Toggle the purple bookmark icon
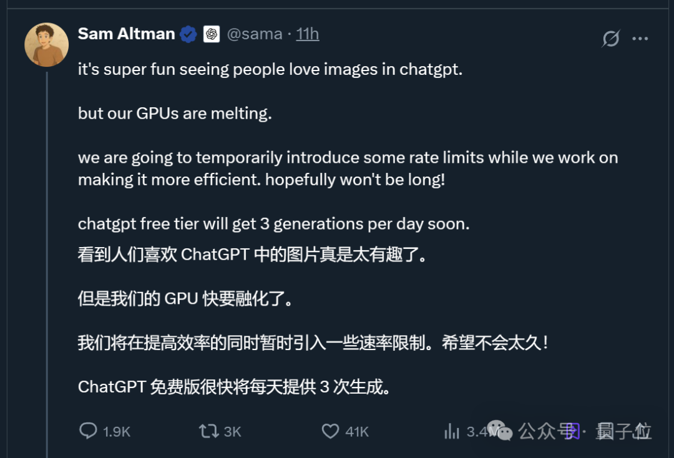This screenshot has width=674, height=458. tap(572, 431)
